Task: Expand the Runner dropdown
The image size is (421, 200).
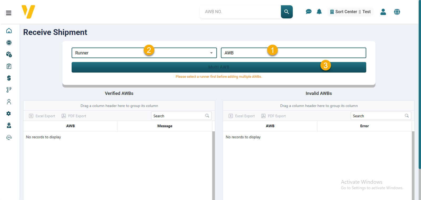Action: [x=144, y=53]
